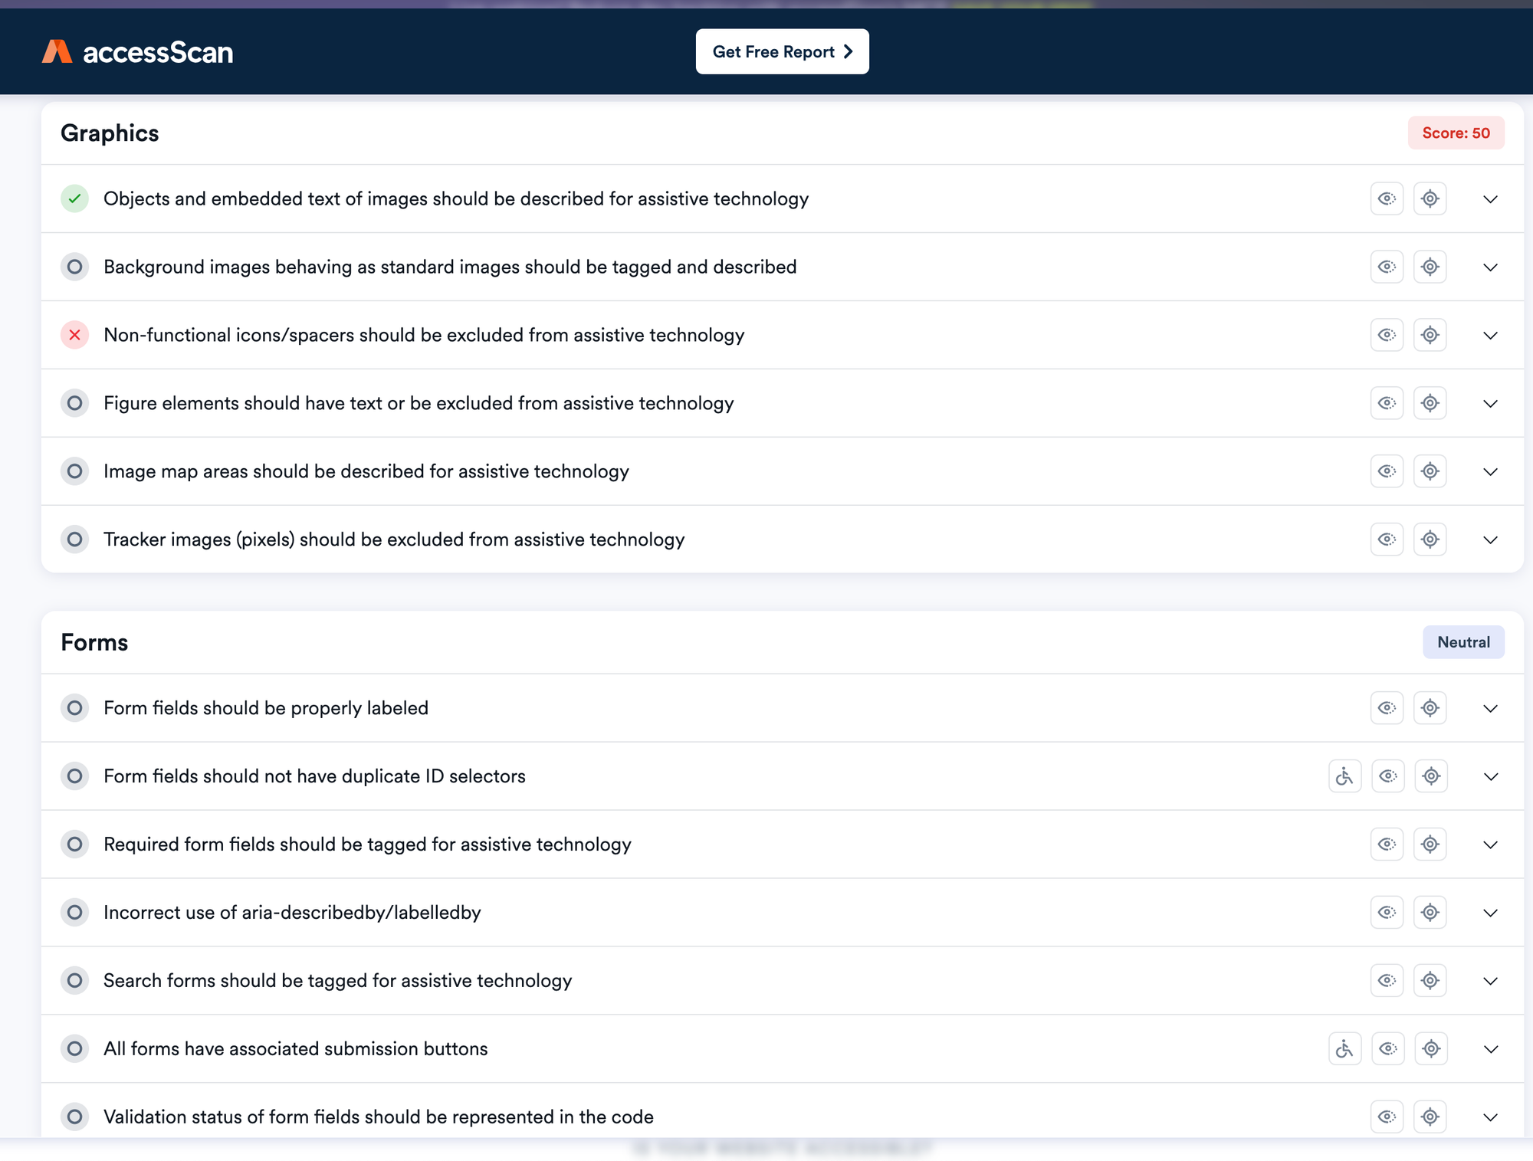Click the wheelchair icon for submission buttons row

pyautogui.click(x=1344, y=1049)
